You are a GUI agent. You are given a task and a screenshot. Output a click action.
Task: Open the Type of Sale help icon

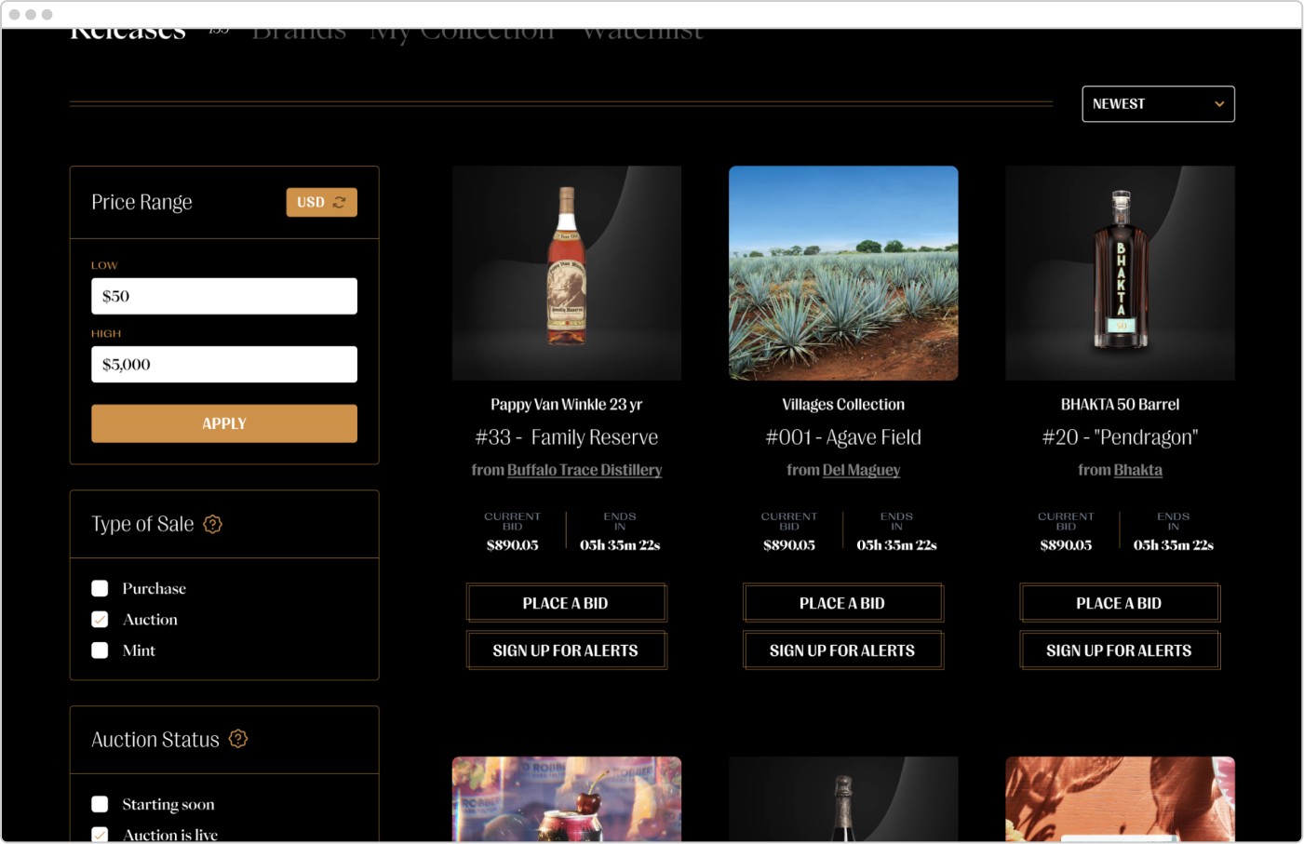(x=213, y=524)
